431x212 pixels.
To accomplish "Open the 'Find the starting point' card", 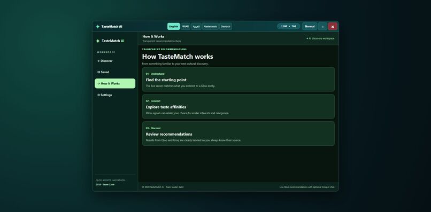I will [x=238, y=80].
